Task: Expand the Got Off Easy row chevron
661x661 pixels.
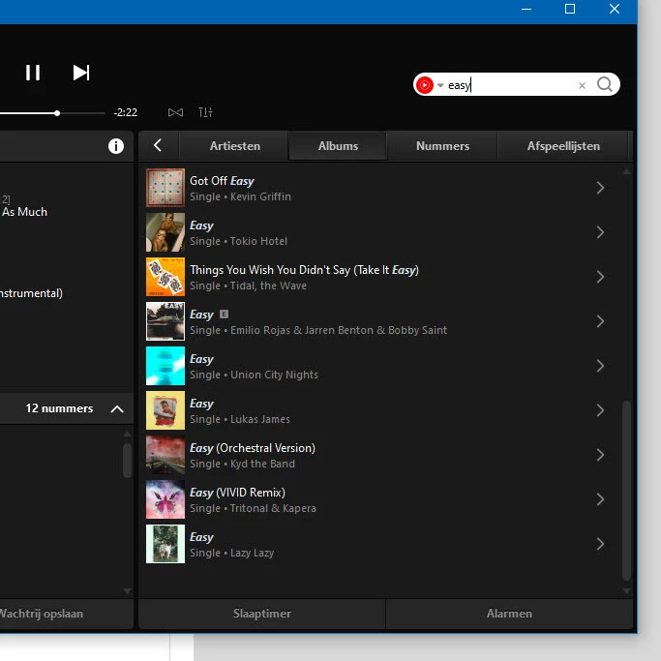Action: point(600,188)
